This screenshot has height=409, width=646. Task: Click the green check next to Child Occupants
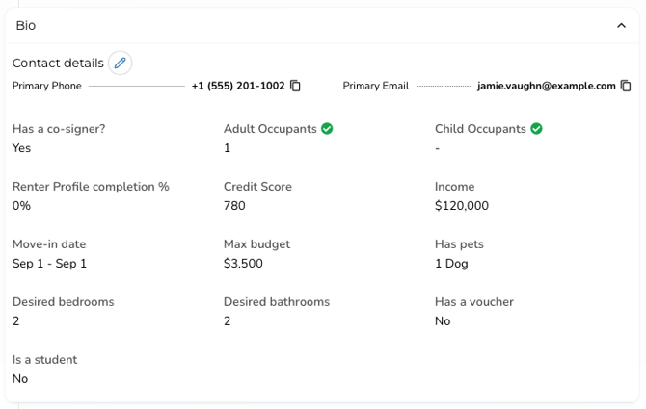536,129
